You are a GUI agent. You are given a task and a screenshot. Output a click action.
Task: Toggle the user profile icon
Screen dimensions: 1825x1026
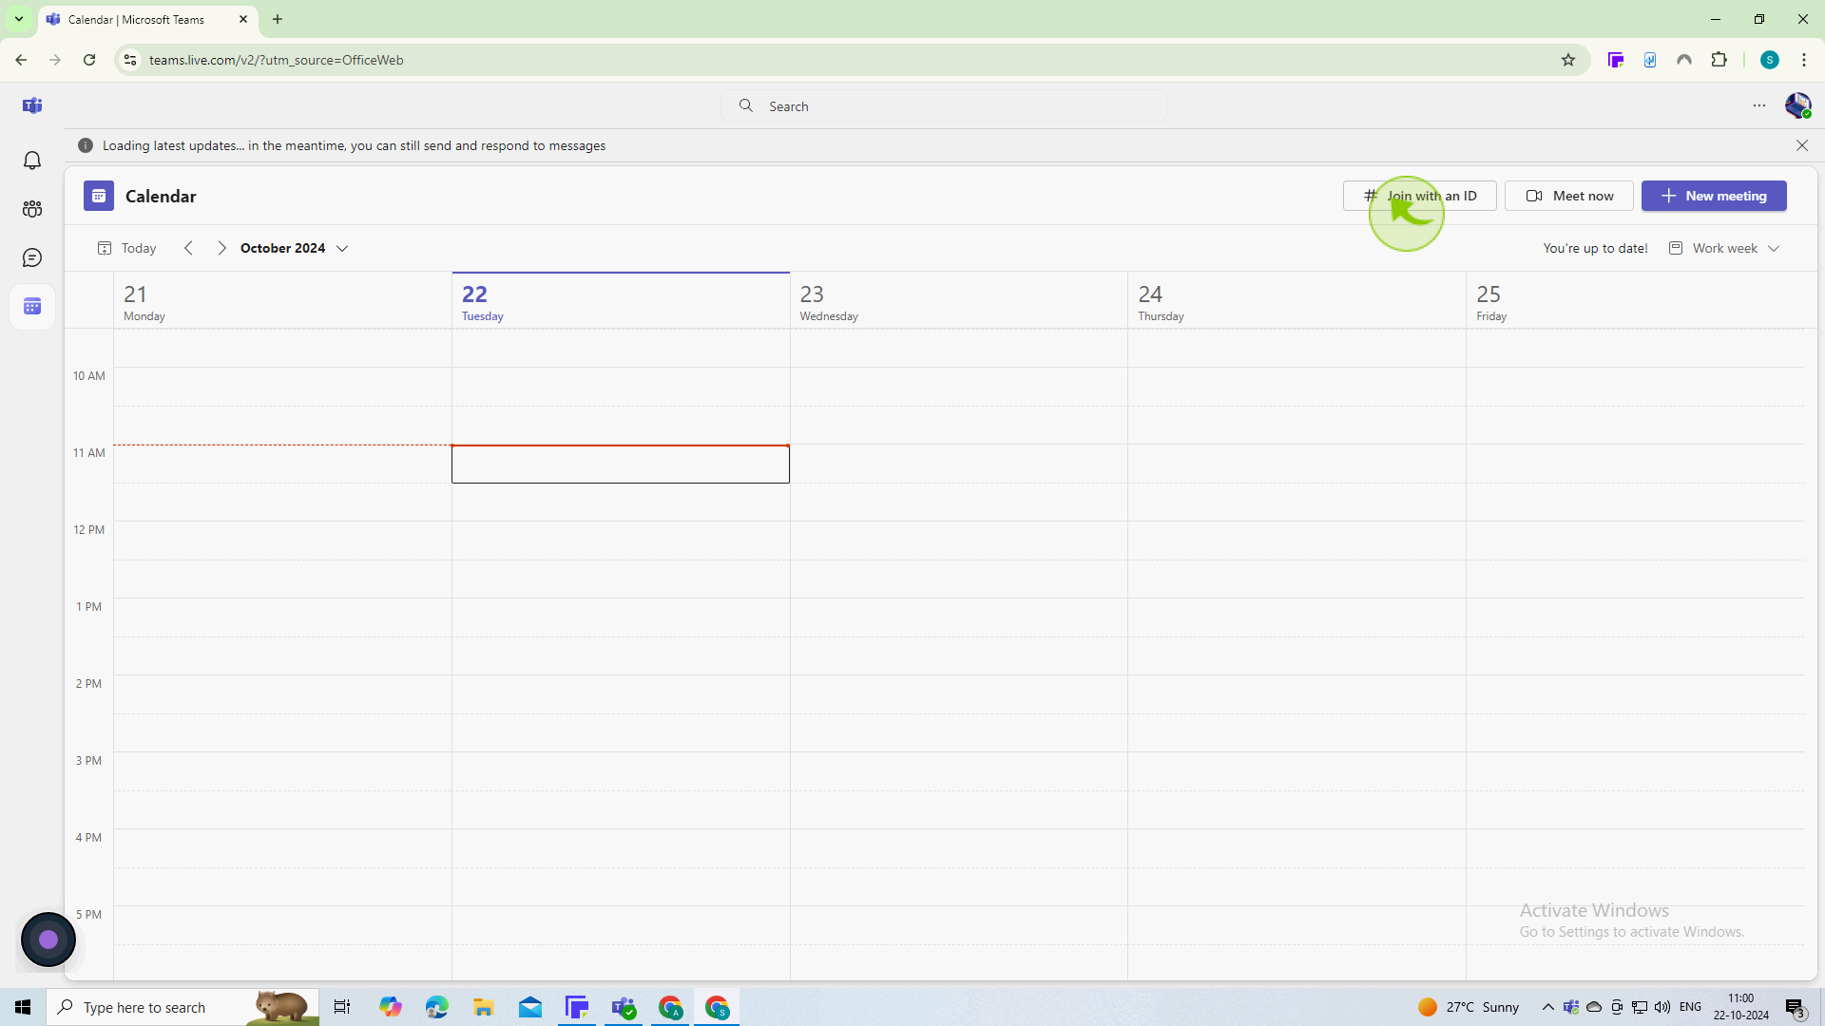(1798, 104)
